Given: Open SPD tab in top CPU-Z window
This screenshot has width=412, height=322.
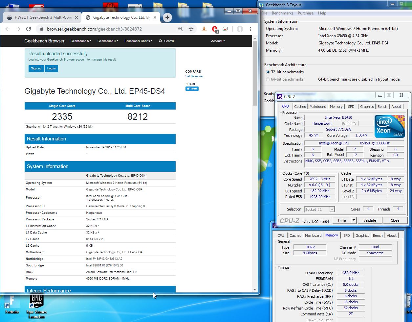Looking at the screenshot, I should tap(351, 107).
